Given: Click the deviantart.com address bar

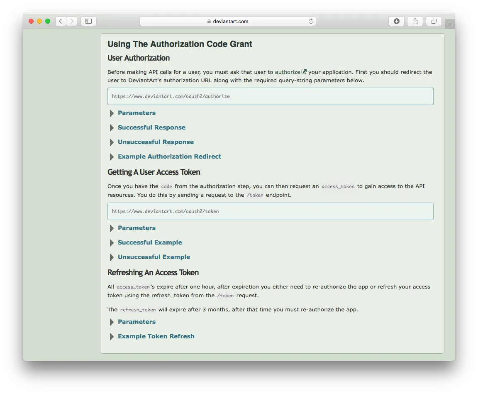Looking at the screenshot, I should click(x=227, y=21).
